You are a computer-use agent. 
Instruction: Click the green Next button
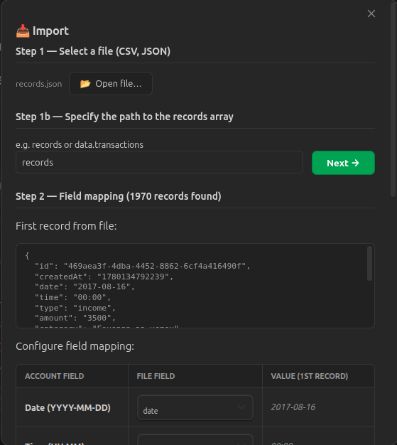point(343,163)
